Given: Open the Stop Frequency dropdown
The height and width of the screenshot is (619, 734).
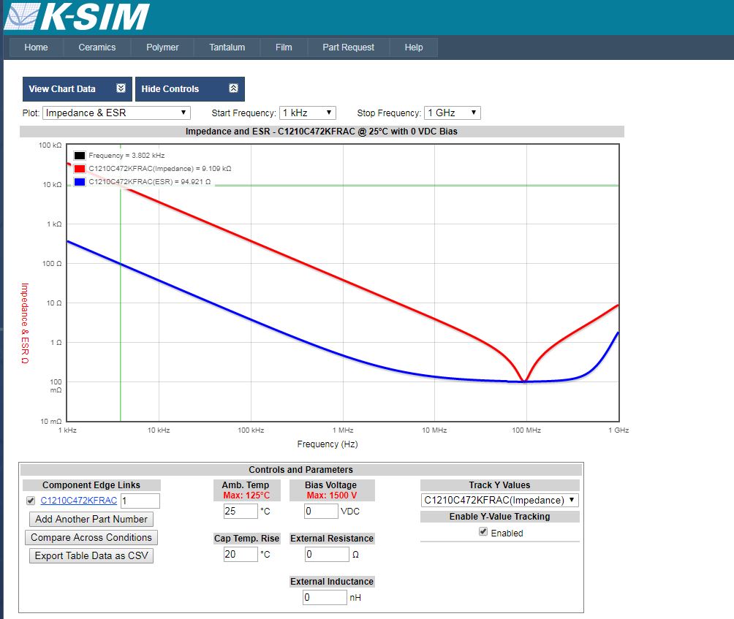Looking at the screenshot, I should pos(452,113).
